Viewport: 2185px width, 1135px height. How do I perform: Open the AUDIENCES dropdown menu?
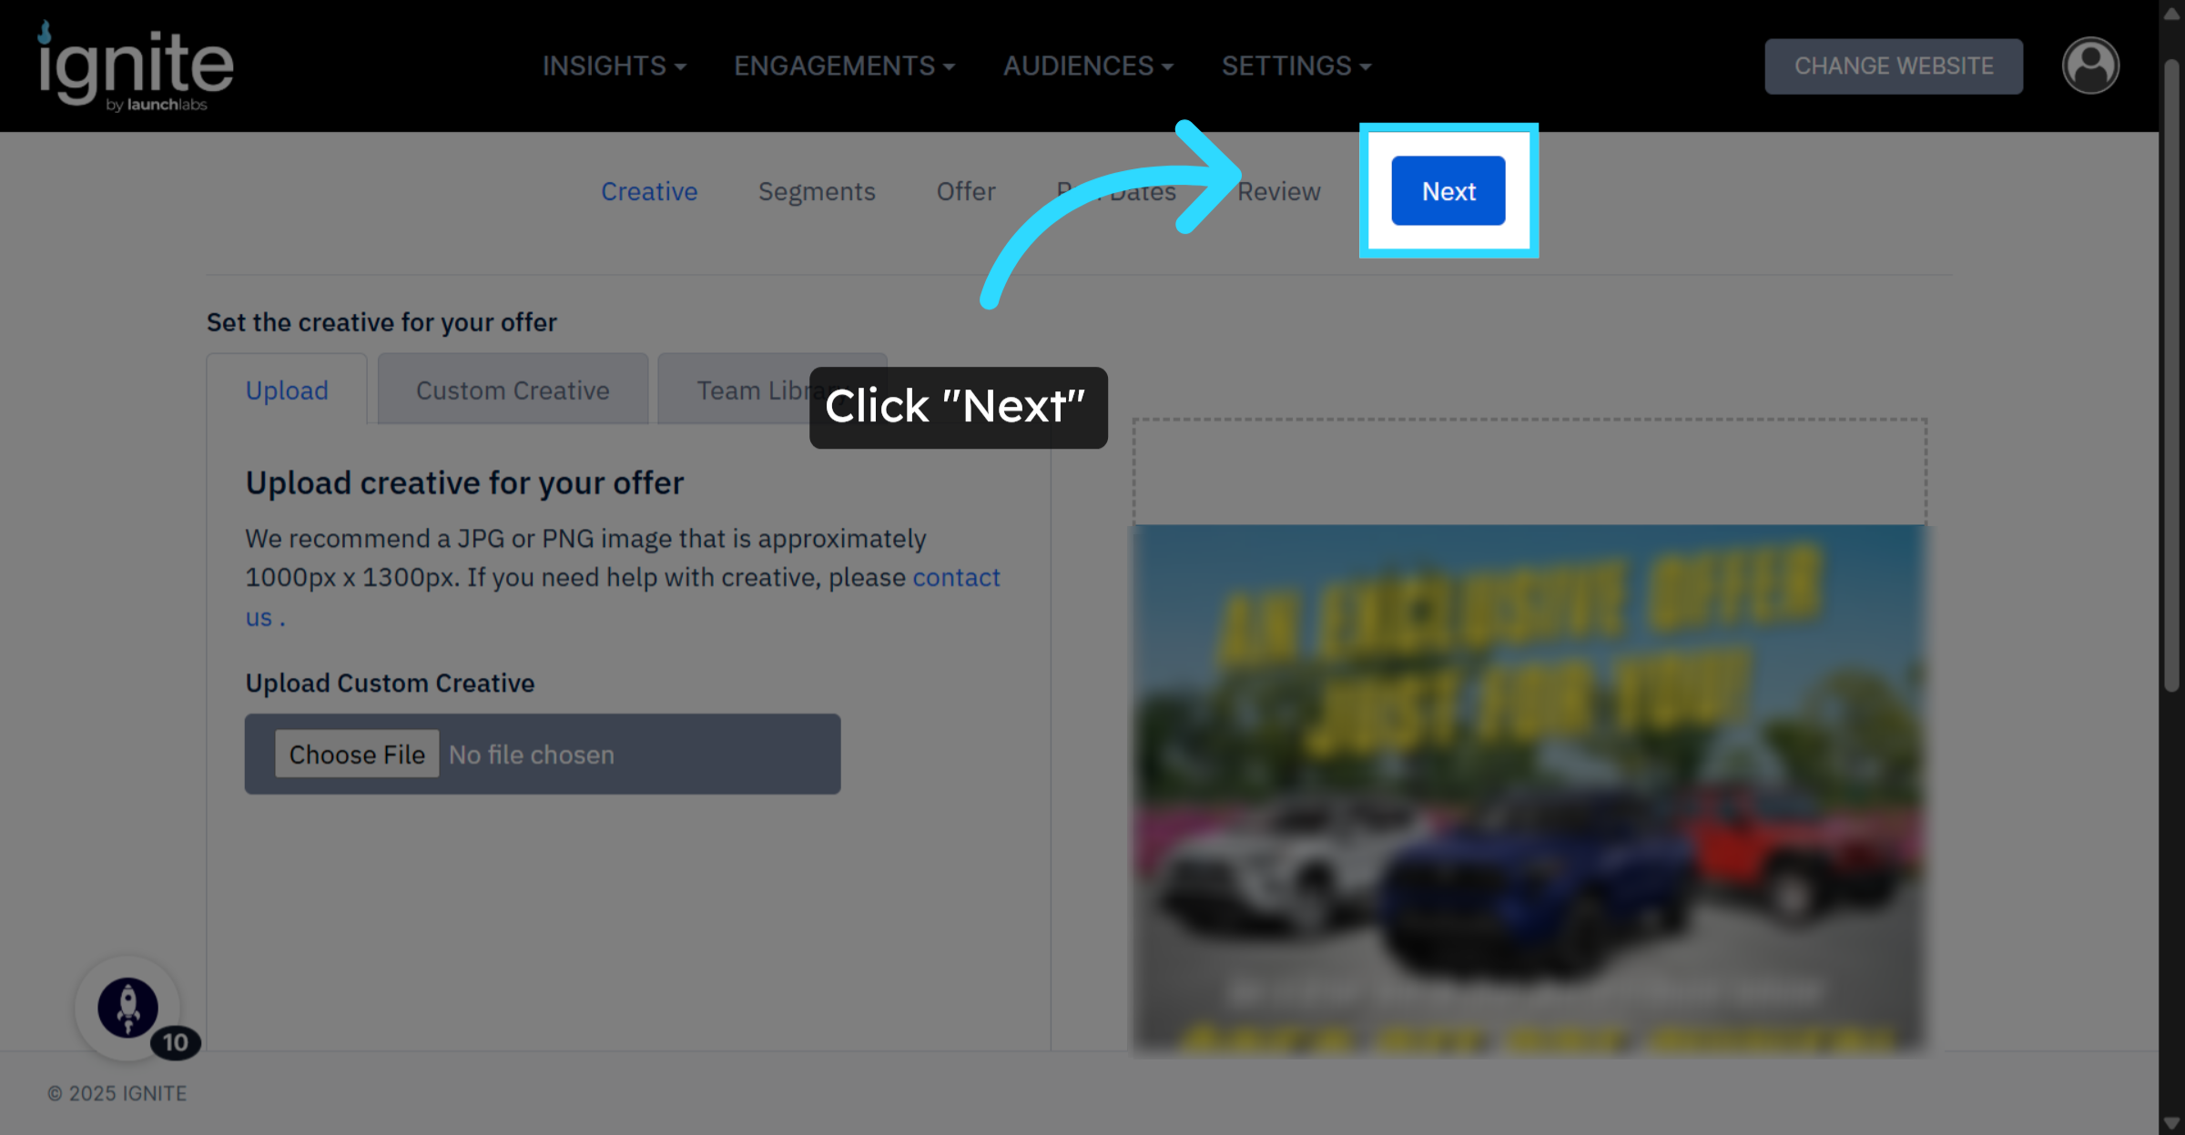coord(1088,66)
